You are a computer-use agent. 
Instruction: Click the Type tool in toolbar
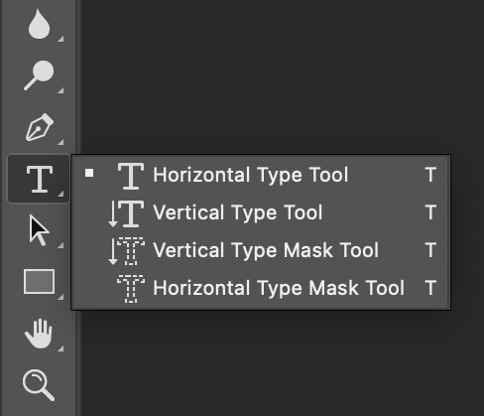click(39, 179)
